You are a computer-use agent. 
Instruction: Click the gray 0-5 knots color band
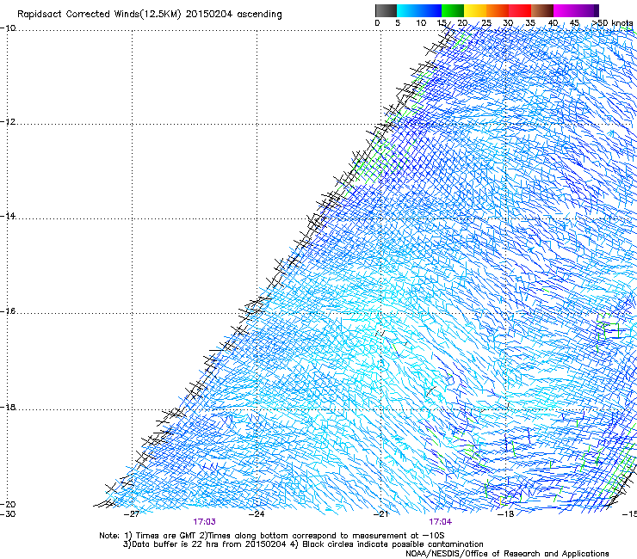pos(386,10)
